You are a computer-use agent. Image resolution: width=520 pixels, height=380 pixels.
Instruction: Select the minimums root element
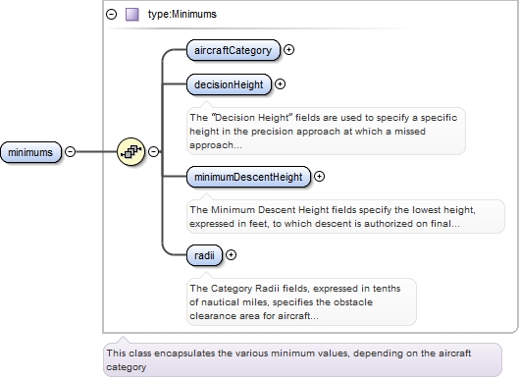coord(30,152)
